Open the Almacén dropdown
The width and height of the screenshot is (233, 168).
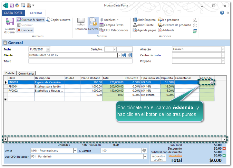coord(223,49)
